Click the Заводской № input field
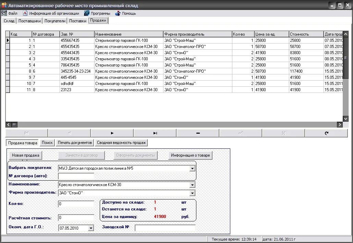The height and width of the screenshot is (243, 353). [x=165, y=228]
